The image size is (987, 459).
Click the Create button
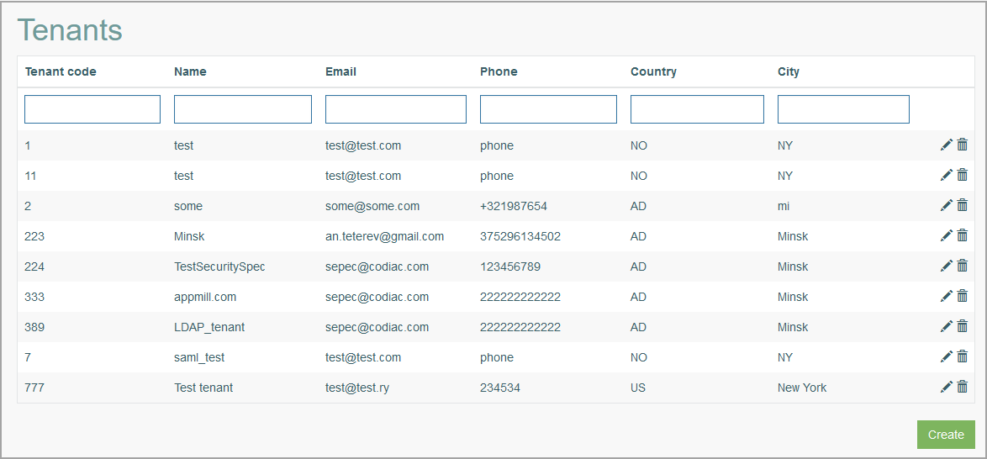pyautogui.click(x=946, y=435)
